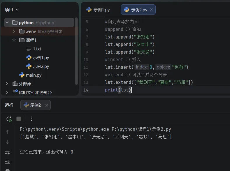Click the project tree vertical scrollbar

[76, 51]
